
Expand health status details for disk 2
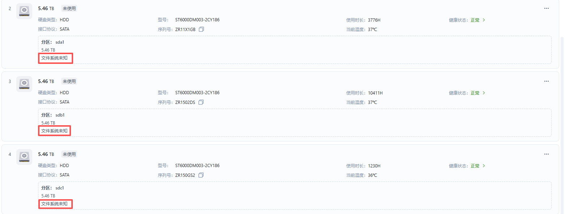(484, 20)
